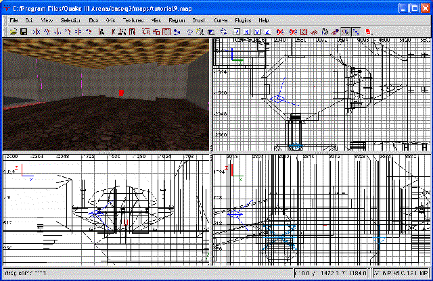Viewport: 433px width, 281px height.
Task: Click the grid settings readout in the status bar
Action: (x=401, y=274)
